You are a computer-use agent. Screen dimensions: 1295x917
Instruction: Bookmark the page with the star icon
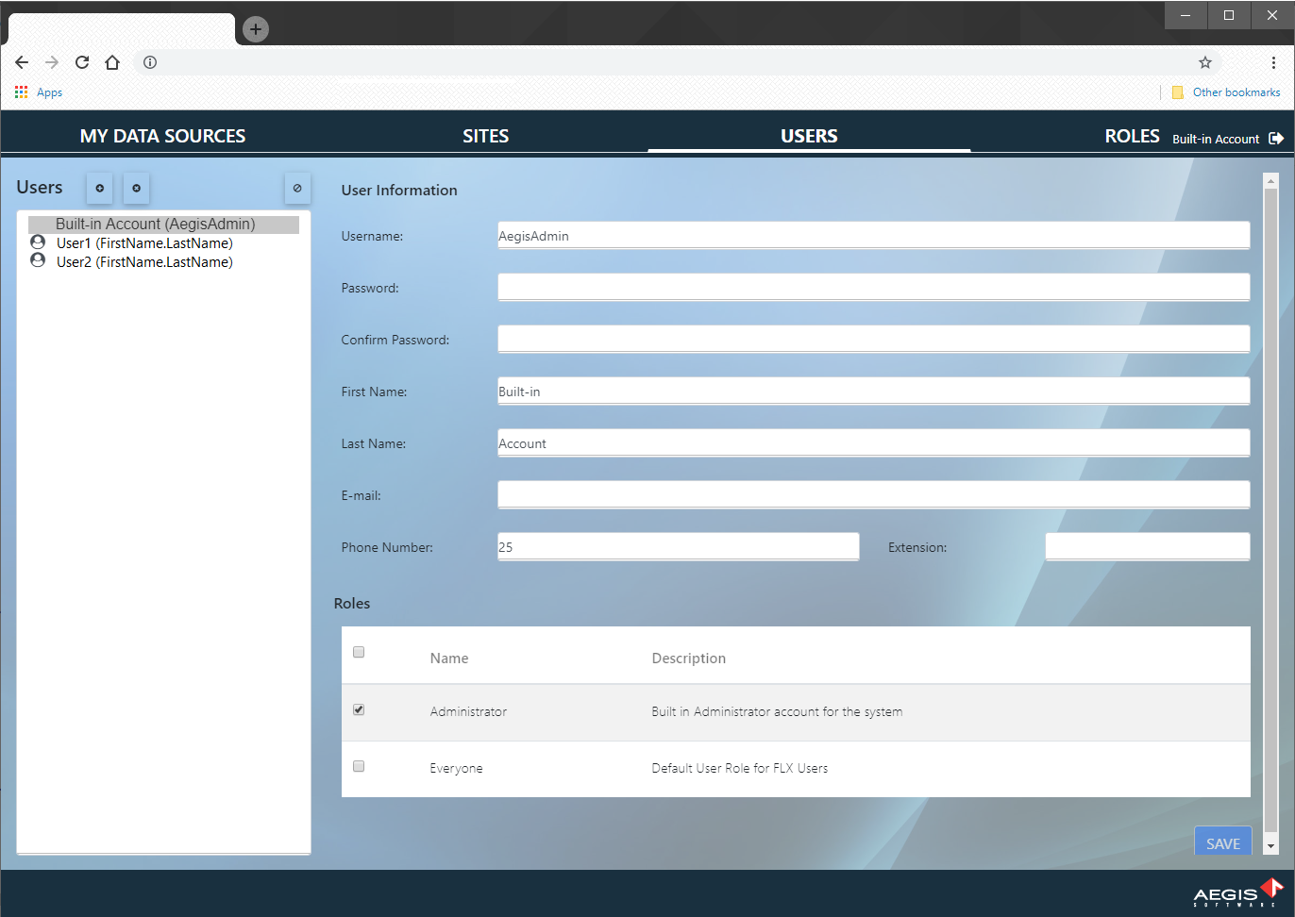[x=1204, y=61]
